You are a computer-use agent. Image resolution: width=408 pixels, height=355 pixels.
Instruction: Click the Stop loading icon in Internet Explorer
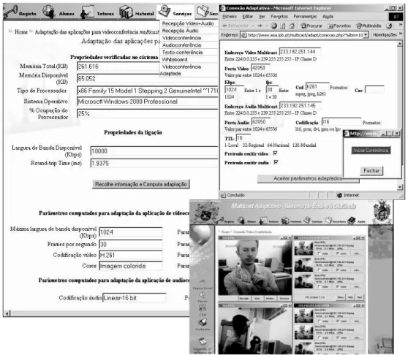coord(273,26)
